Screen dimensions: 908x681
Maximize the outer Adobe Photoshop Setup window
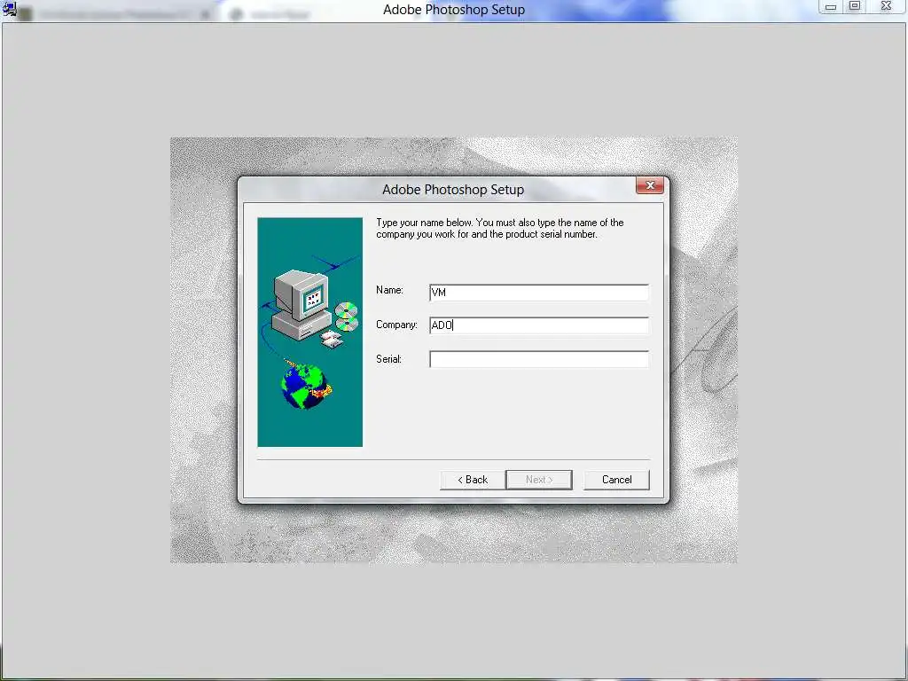click(x=855, y=6)
